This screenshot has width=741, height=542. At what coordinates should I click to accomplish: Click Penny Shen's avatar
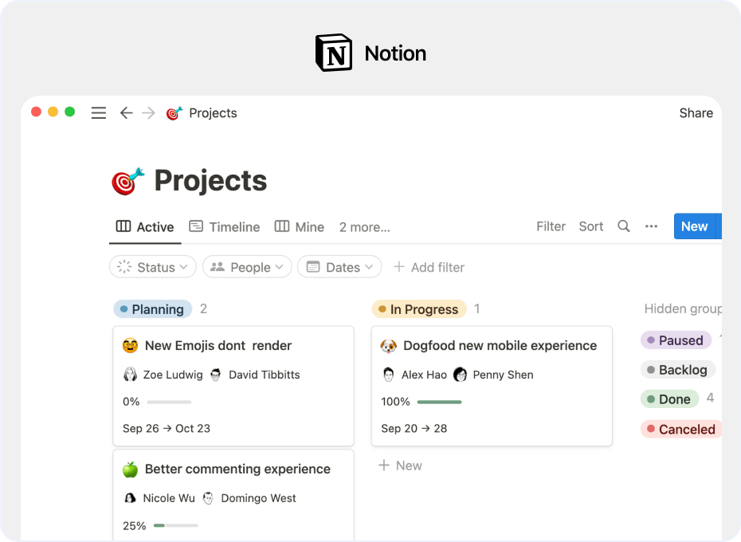pos(460,375)
